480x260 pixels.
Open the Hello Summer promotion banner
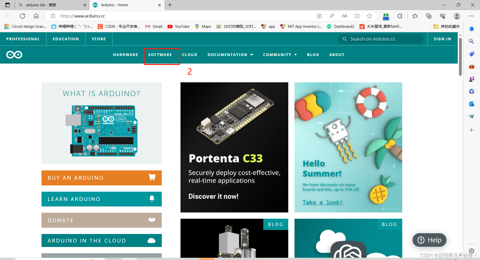348,147
